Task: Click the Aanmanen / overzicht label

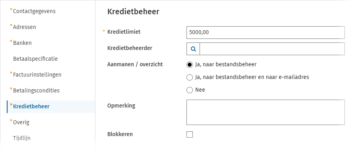Action: 135,65
